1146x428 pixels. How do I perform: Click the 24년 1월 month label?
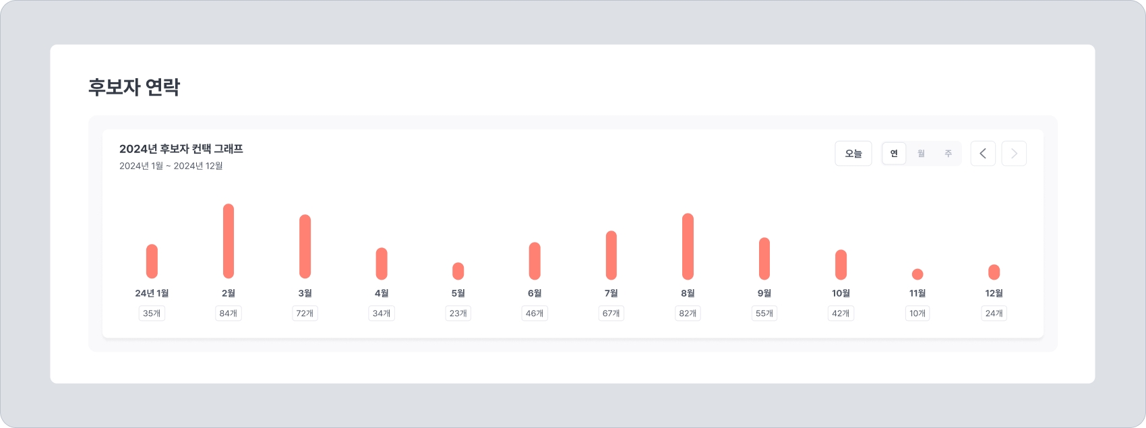152,293
